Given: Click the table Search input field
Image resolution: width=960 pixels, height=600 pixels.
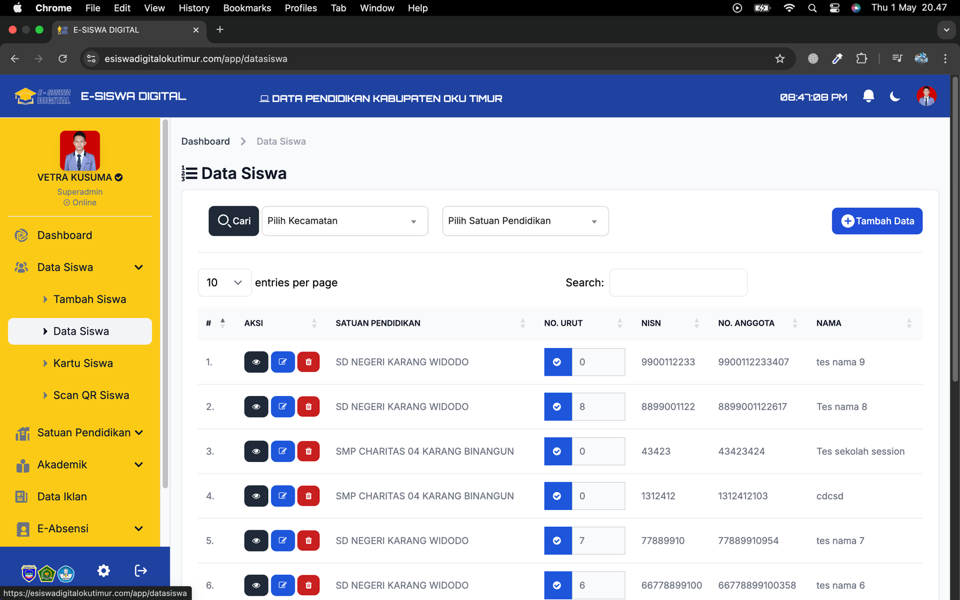Looking at the screenshot, I should (678, 283).
